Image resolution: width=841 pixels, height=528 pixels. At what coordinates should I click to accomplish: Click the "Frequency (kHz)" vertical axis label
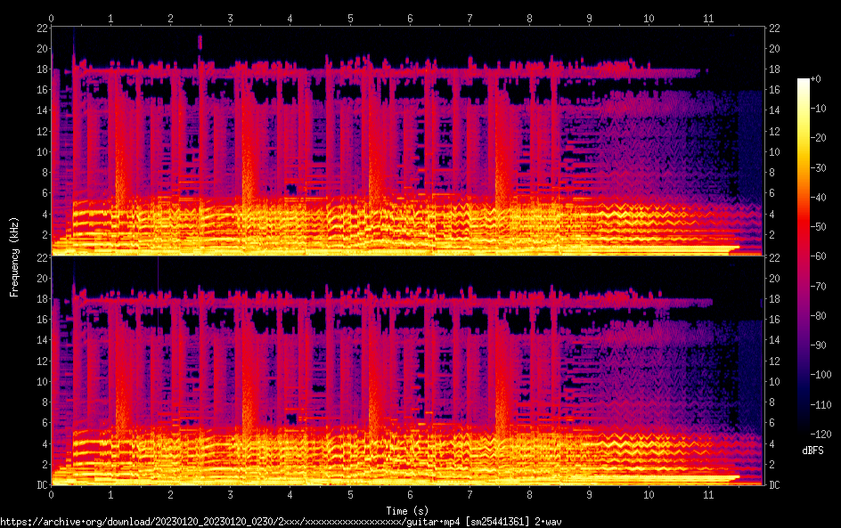14,256
